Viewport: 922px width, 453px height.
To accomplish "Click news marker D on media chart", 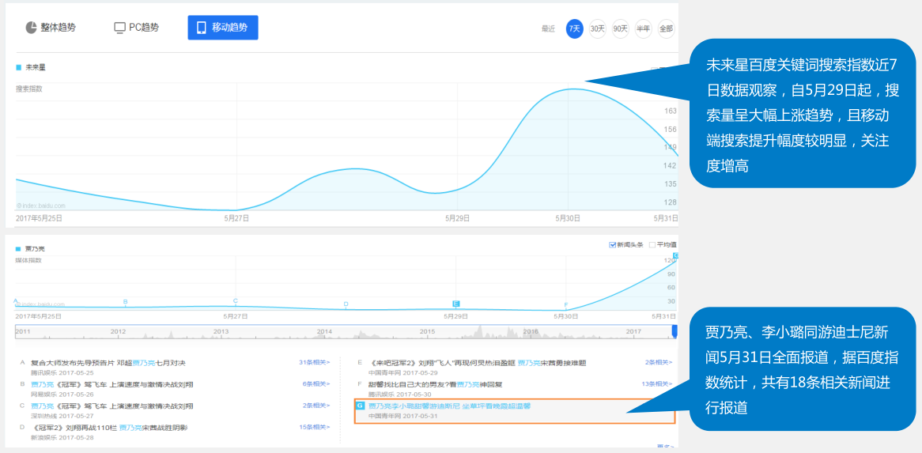I will (346, 304).
